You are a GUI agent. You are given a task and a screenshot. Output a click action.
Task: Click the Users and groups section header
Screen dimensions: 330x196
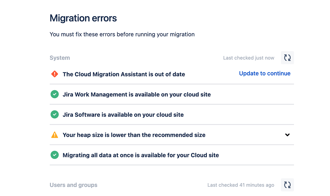73,185
